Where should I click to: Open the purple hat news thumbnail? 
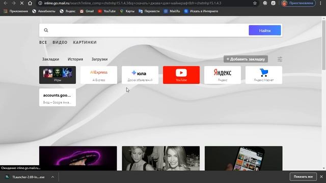78,158
